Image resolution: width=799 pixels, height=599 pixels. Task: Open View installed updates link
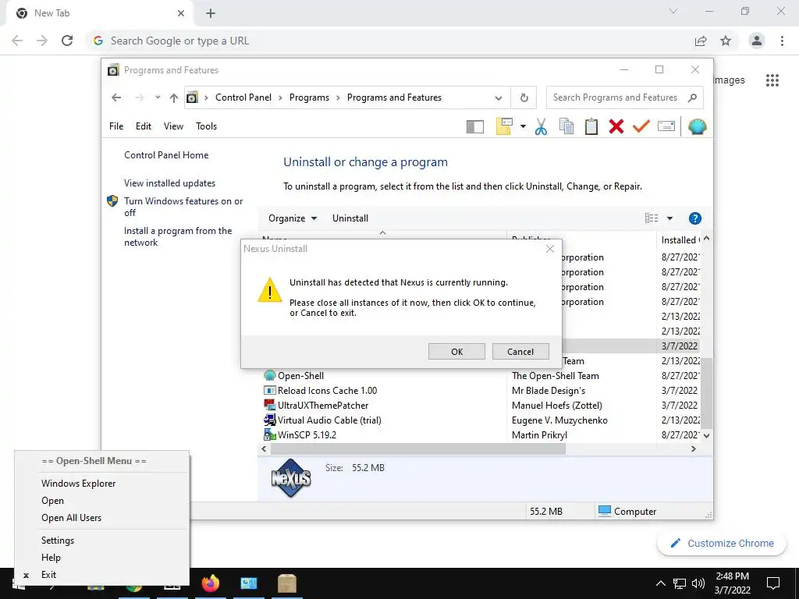[x=169, y=183]
